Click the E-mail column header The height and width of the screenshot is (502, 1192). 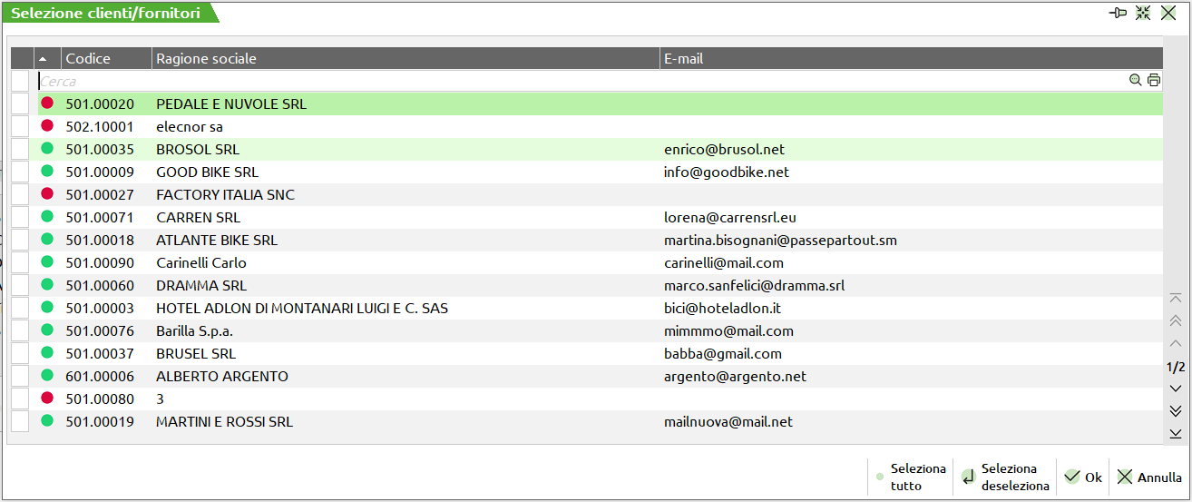click(x=683, y=58)
